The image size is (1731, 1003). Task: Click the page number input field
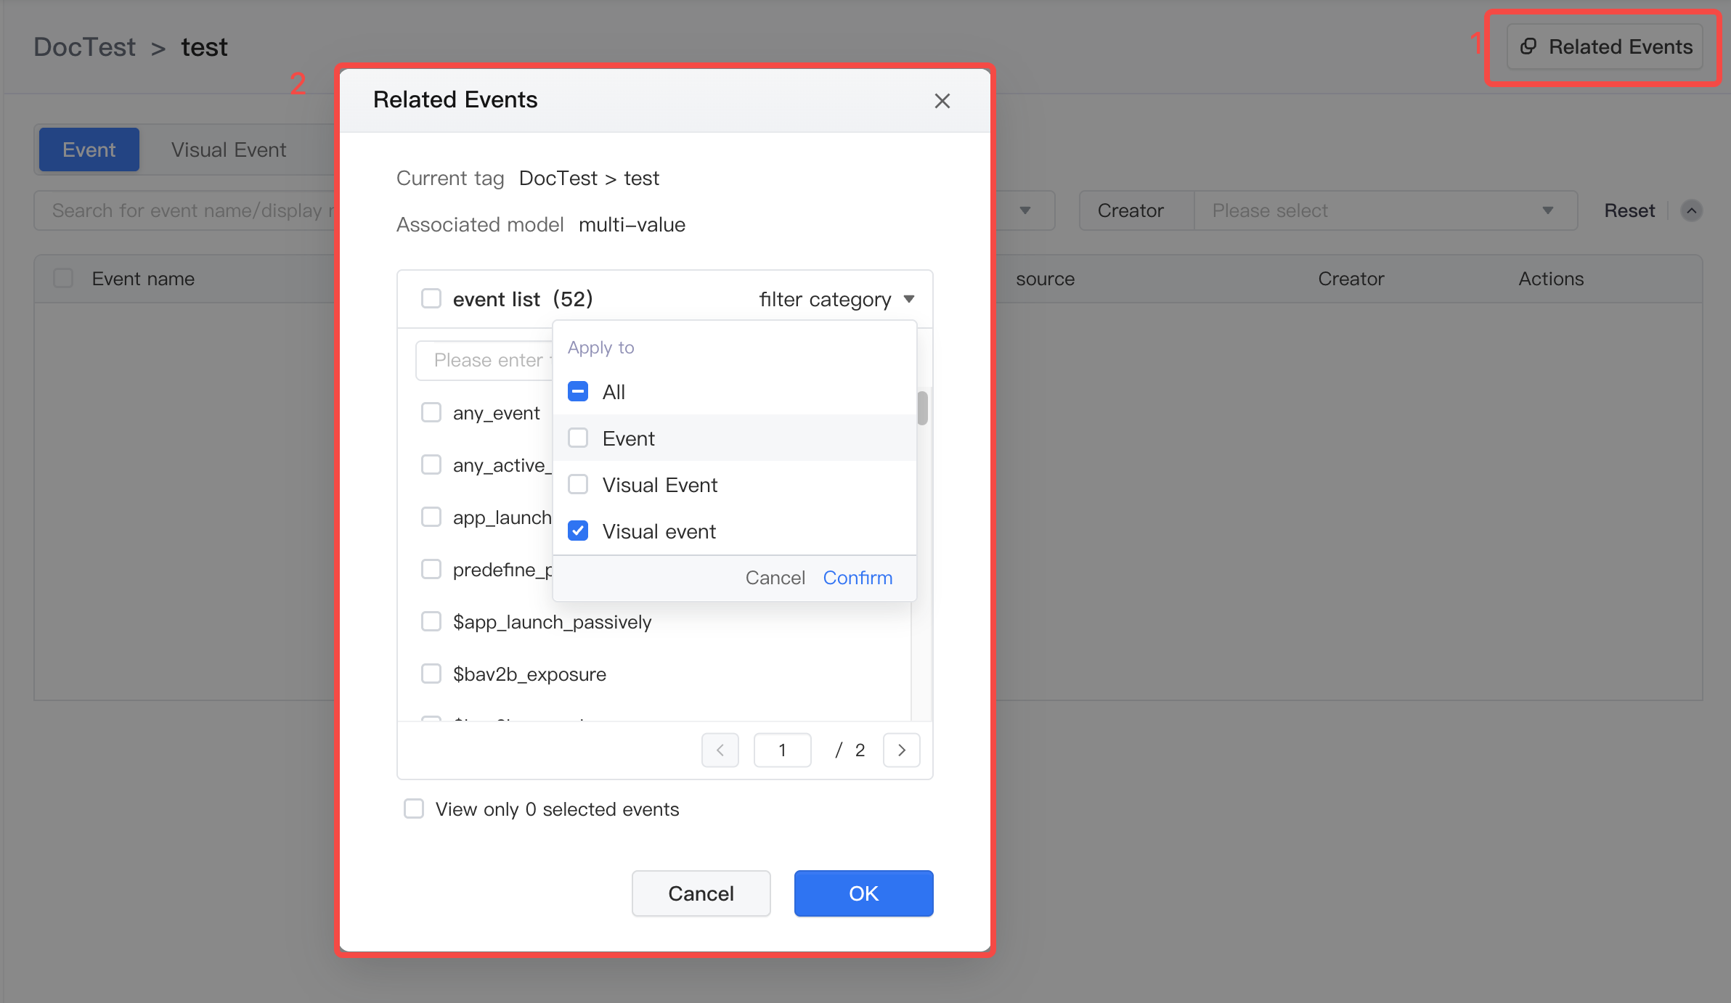pyautogui.click(x=782, y=750)
